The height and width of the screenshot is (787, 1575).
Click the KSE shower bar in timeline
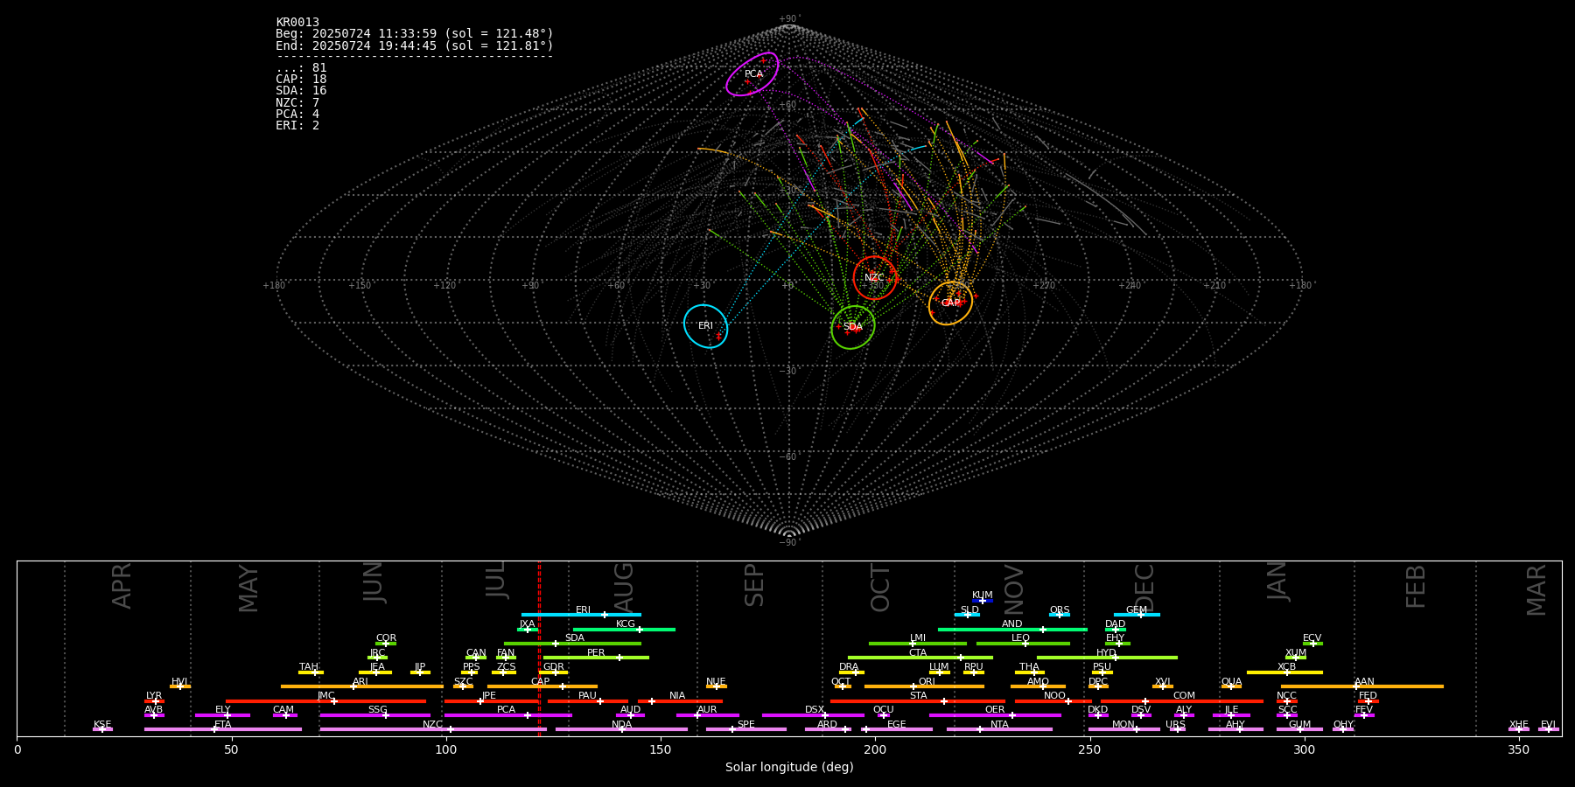point(102,729)
